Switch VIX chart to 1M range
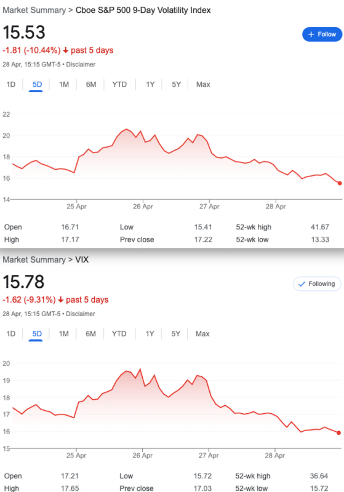The width and height of the screenshot is (344, 492). (x=64, y=333)
